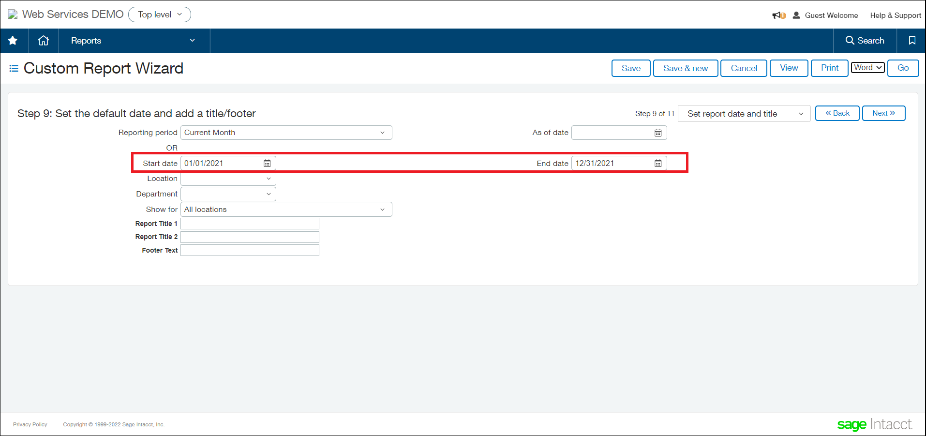Viewport: 926px width, 436px height.
Task: Click the Step 9 of 11 text
Action: click(x=655, y=114)
